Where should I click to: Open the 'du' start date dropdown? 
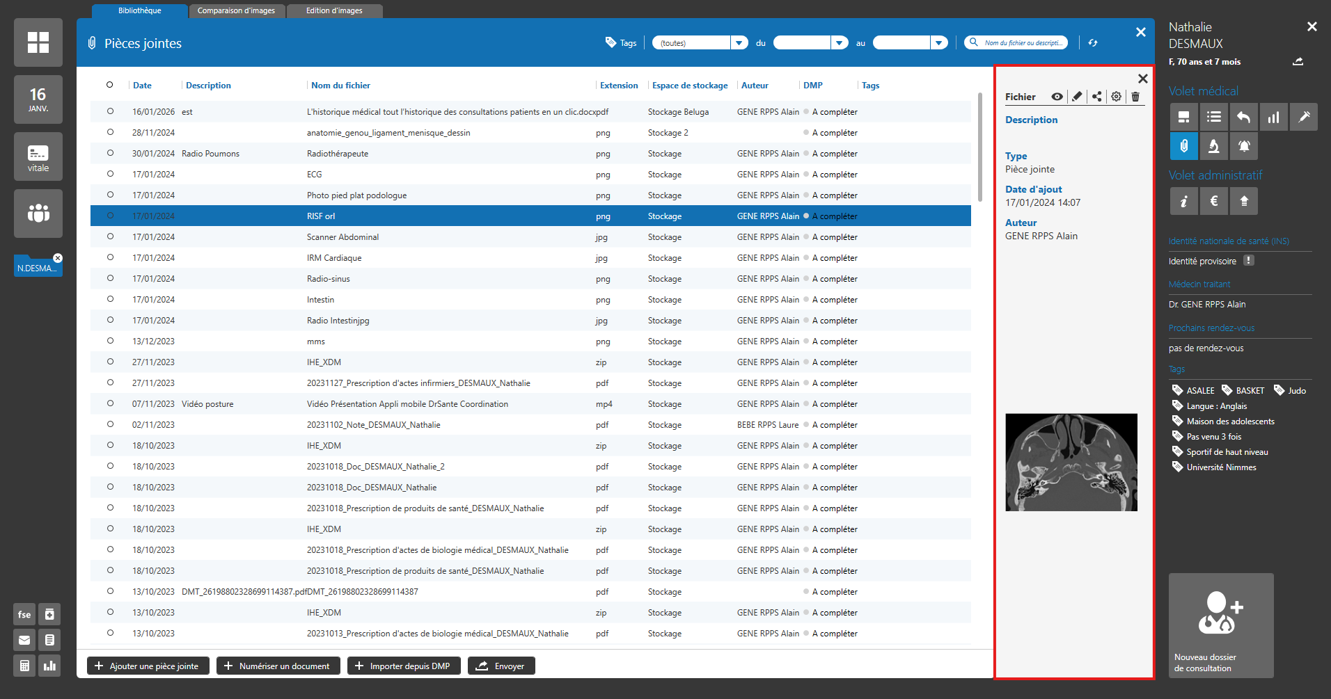coord(840,43)
